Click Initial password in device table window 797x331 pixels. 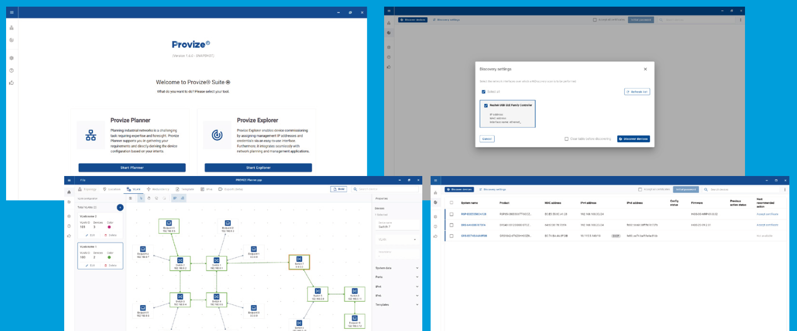tap(686, 189)
